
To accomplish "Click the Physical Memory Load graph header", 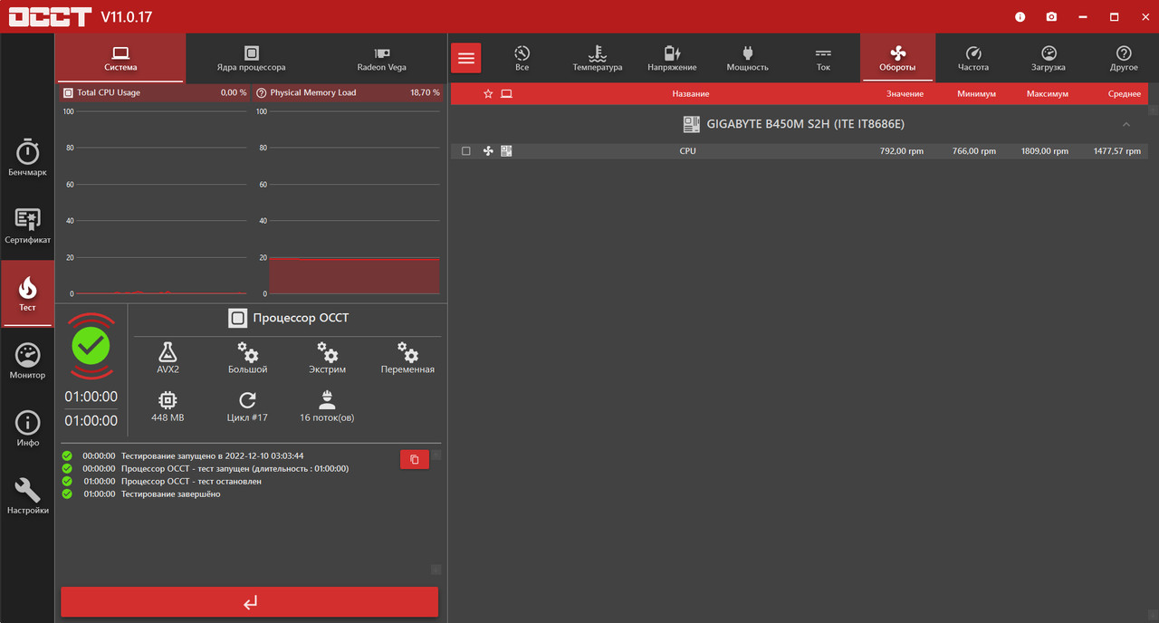I will [348, 92].
